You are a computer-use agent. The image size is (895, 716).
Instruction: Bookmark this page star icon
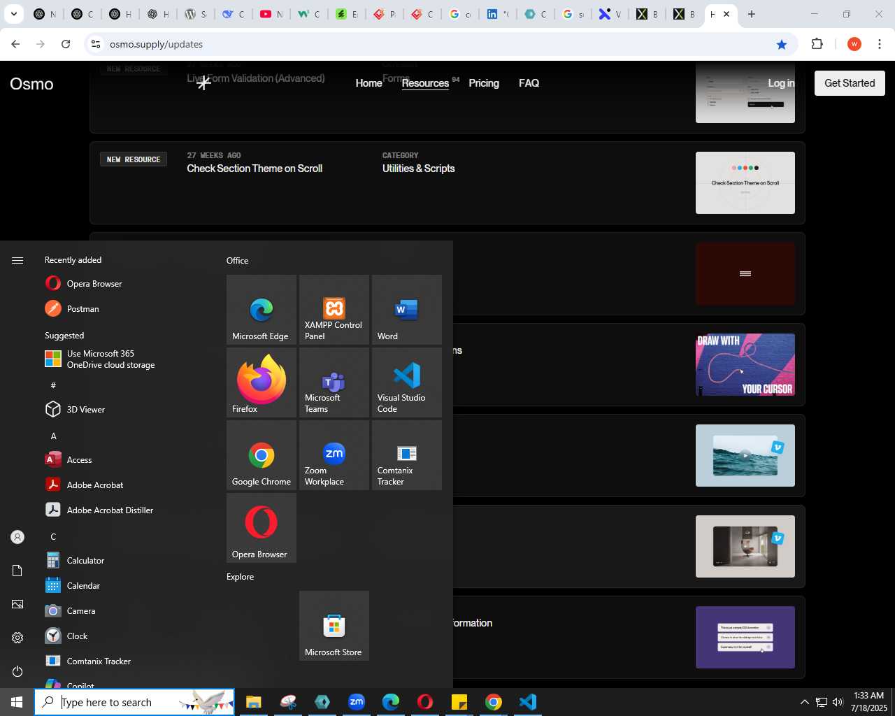[782, 44]
